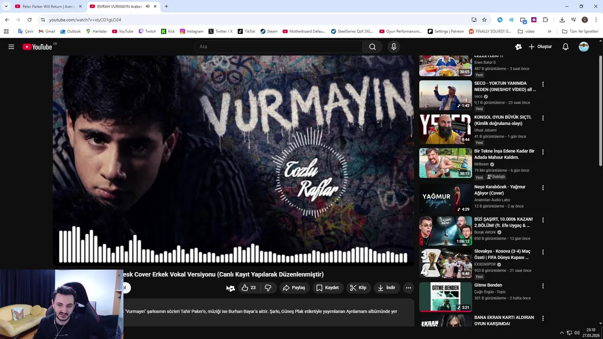This screenshot has height=339, width=603.
Task: Save video with Kaydet button
Action: click(327, 288)
